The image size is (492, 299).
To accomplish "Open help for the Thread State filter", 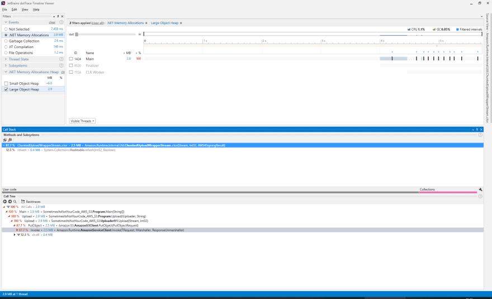I will tap(61, 59).
